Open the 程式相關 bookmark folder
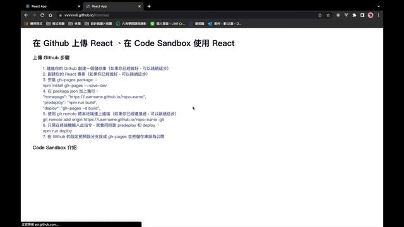Screen dimensions: 404x227 (56, 24)
